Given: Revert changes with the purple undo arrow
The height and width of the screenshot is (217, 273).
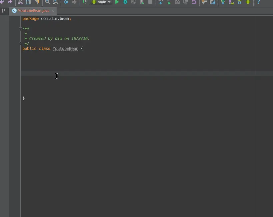Looking at the screenshot, I should pos(194,2).
